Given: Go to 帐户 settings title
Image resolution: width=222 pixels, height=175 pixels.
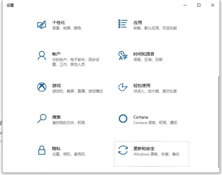Looking at the screenshot, I should point(56,54).
